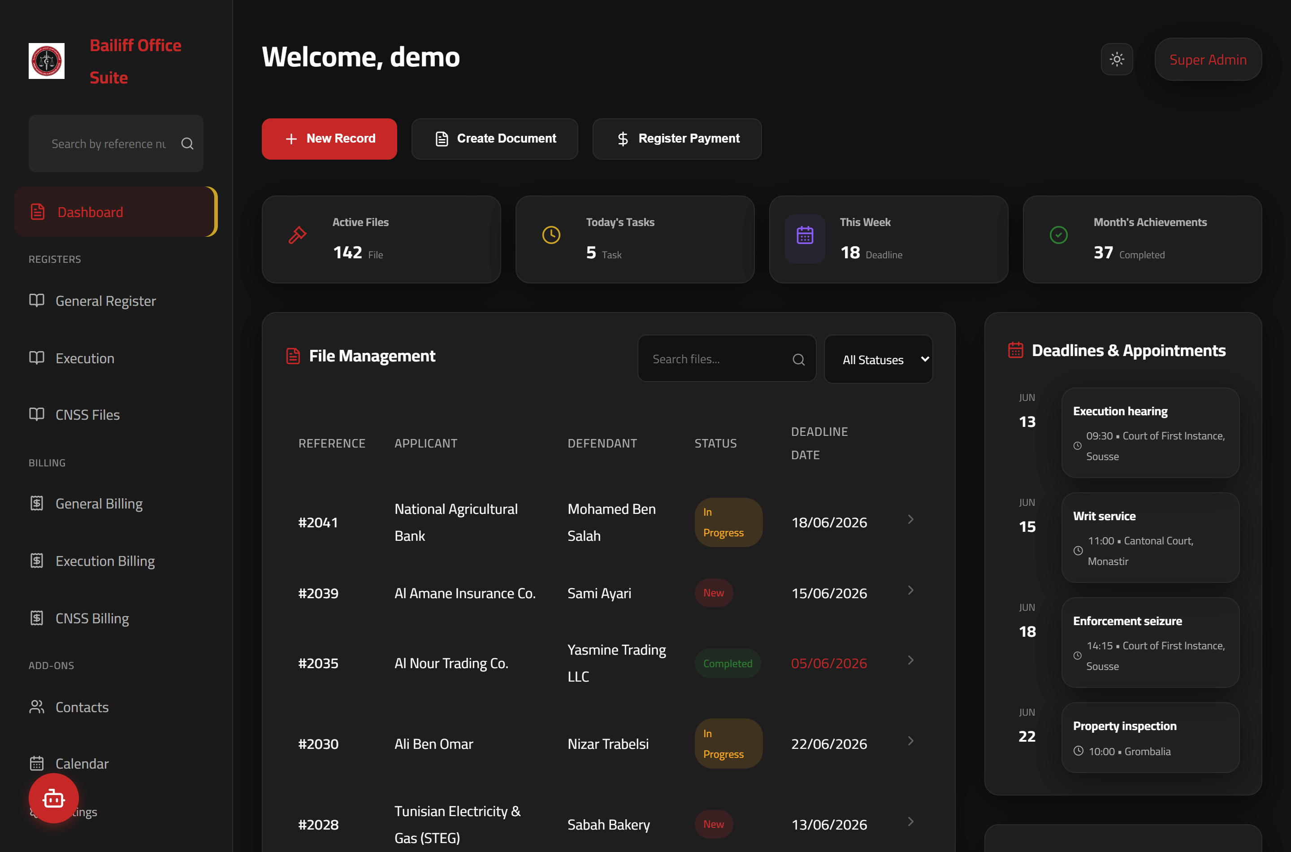Expand file #2039 row chevron

click(x=911, y=590)
